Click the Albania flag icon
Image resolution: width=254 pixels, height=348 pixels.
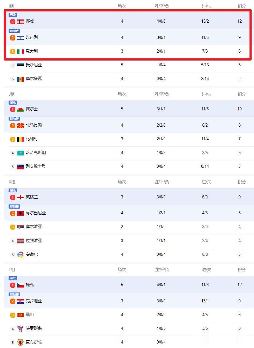(20, 213)
